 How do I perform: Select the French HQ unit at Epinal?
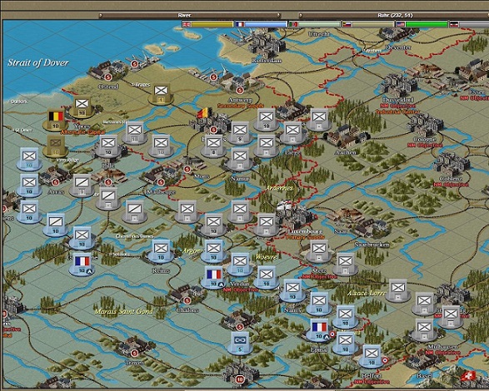coord(319,330)
